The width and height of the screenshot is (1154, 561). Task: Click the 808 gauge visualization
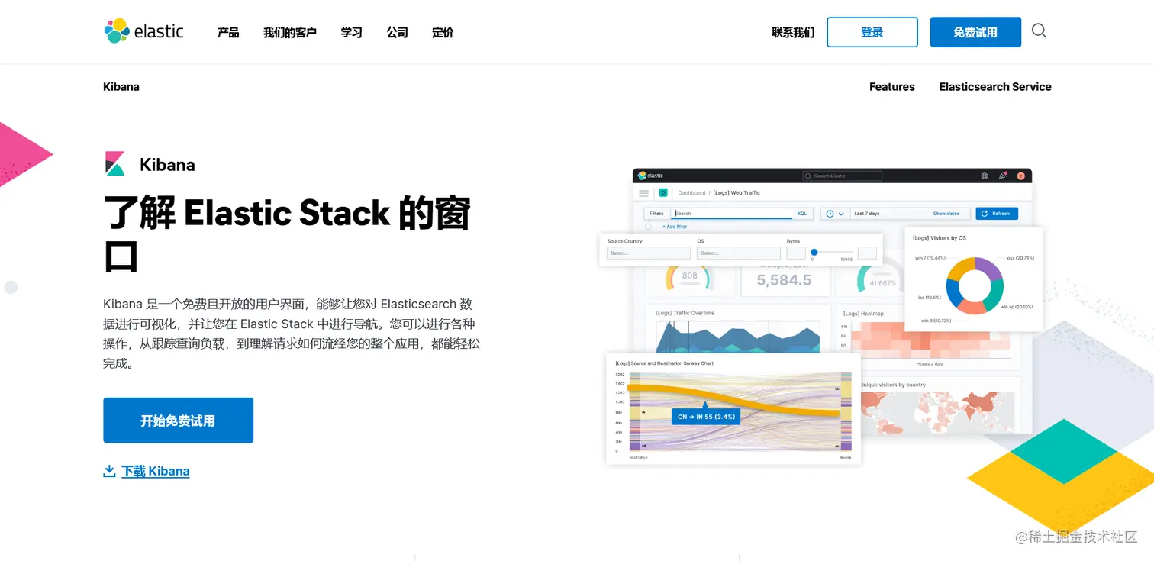tap(689, 276)
